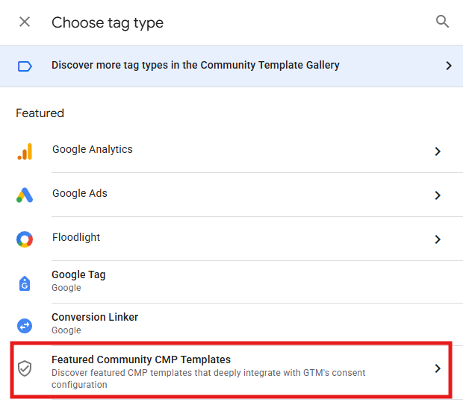Expand the Community Template Gallery chevron
Screen dimensions: 463x402
(x=449, y=66)
